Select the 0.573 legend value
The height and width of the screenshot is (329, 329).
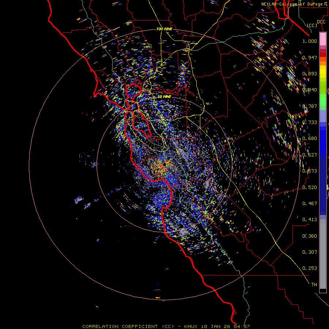click(310, 171)
